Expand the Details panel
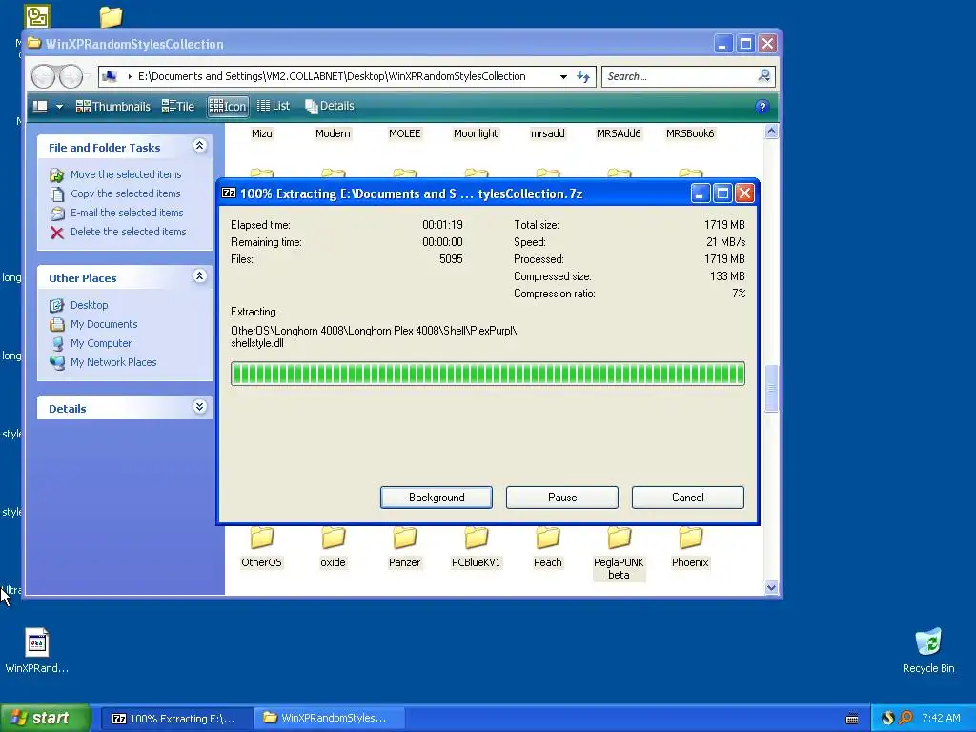The image size is (976, 732). [x=200, y=407]
